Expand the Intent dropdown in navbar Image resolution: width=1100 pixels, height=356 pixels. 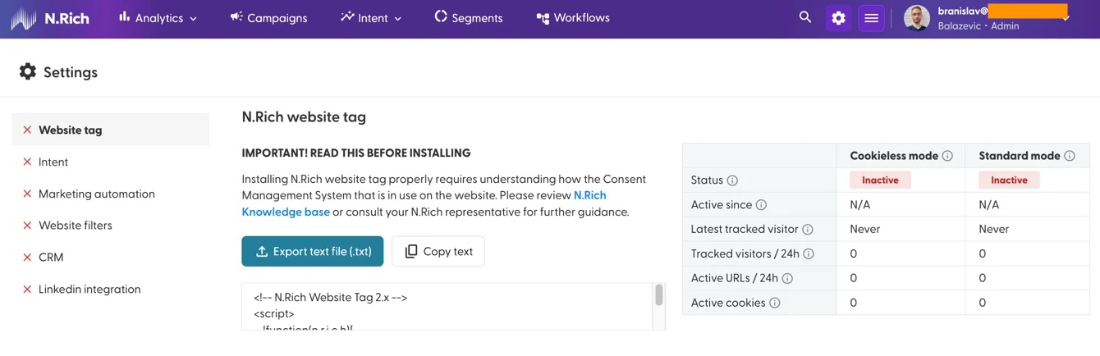(x=371, y=17)
